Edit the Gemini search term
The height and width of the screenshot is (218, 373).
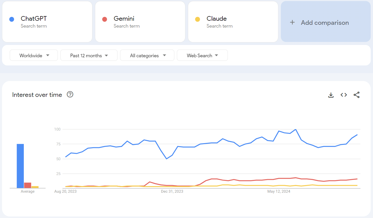click(124, 19)
